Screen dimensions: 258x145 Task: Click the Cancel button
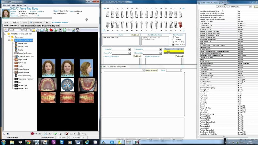70,134
